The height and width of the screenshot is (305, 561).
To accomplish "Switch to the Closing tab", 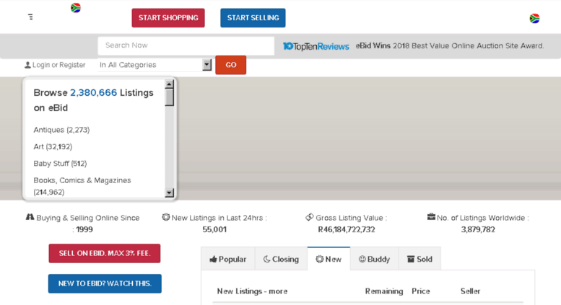I will pyautogui.click(x=281, y=259).
